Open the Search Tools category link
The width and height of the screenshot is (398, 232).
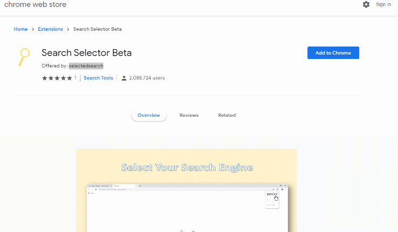click(x=98, y=78)
